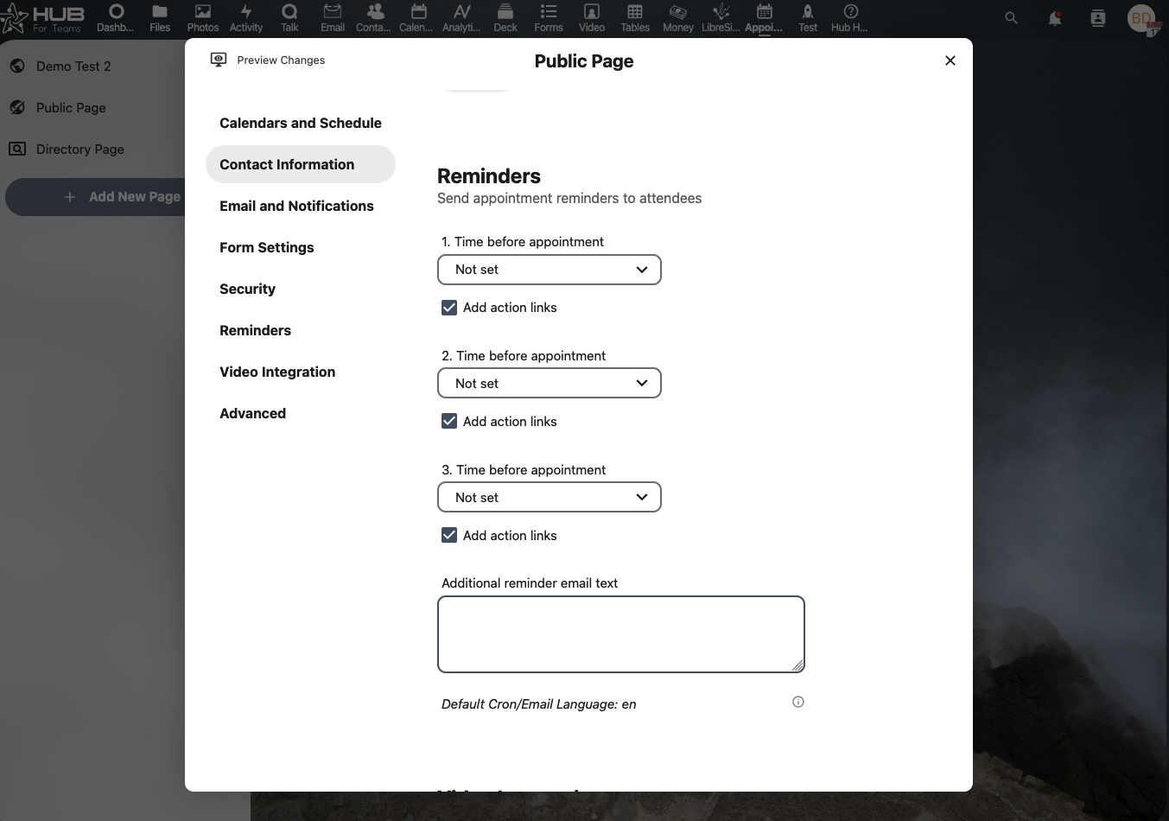Click the language info icon
This screenshot has width=1169, height=821.
coord(798,702)
